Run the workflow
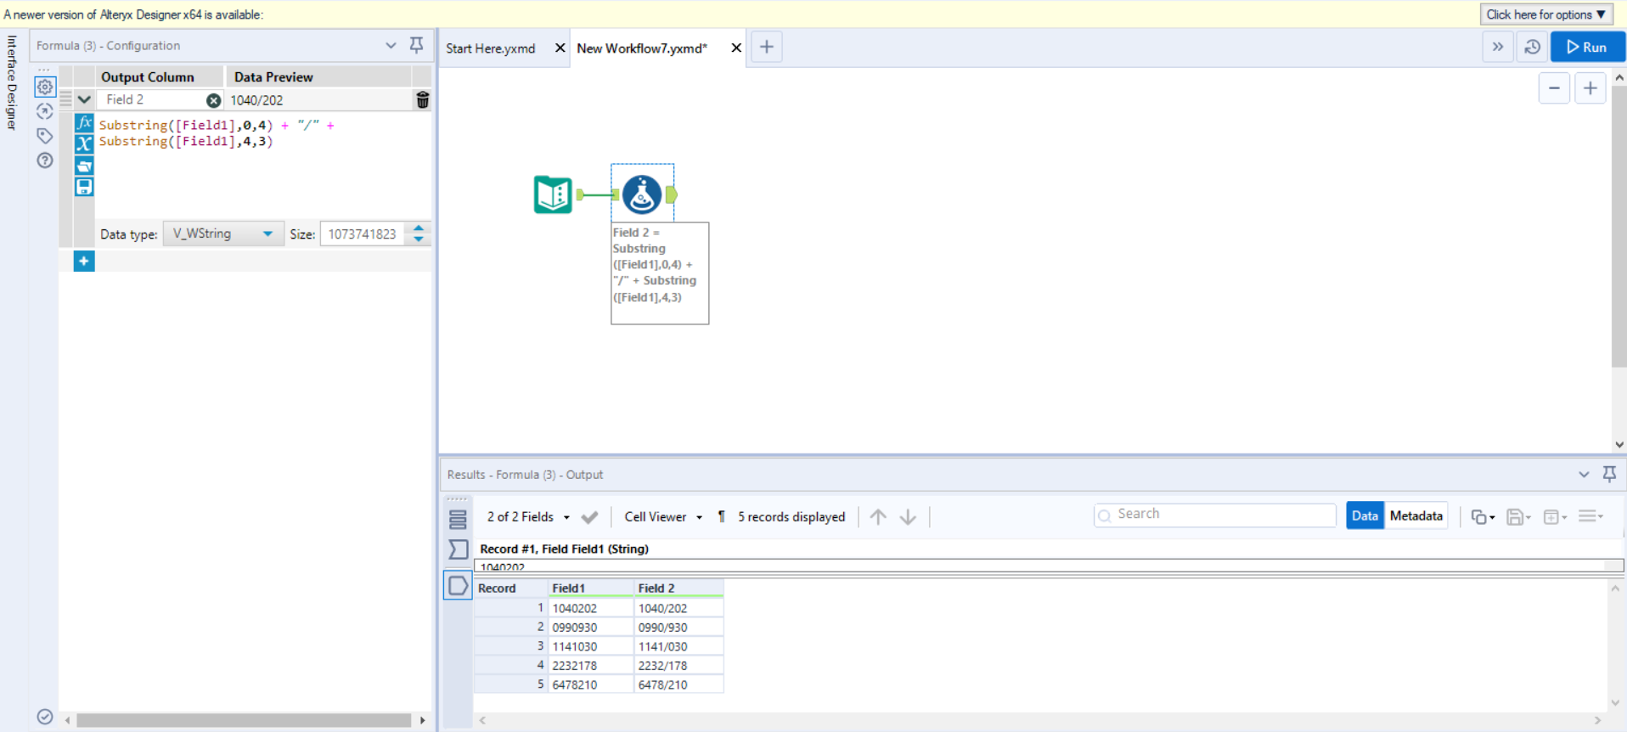 tap(1586, 48)
